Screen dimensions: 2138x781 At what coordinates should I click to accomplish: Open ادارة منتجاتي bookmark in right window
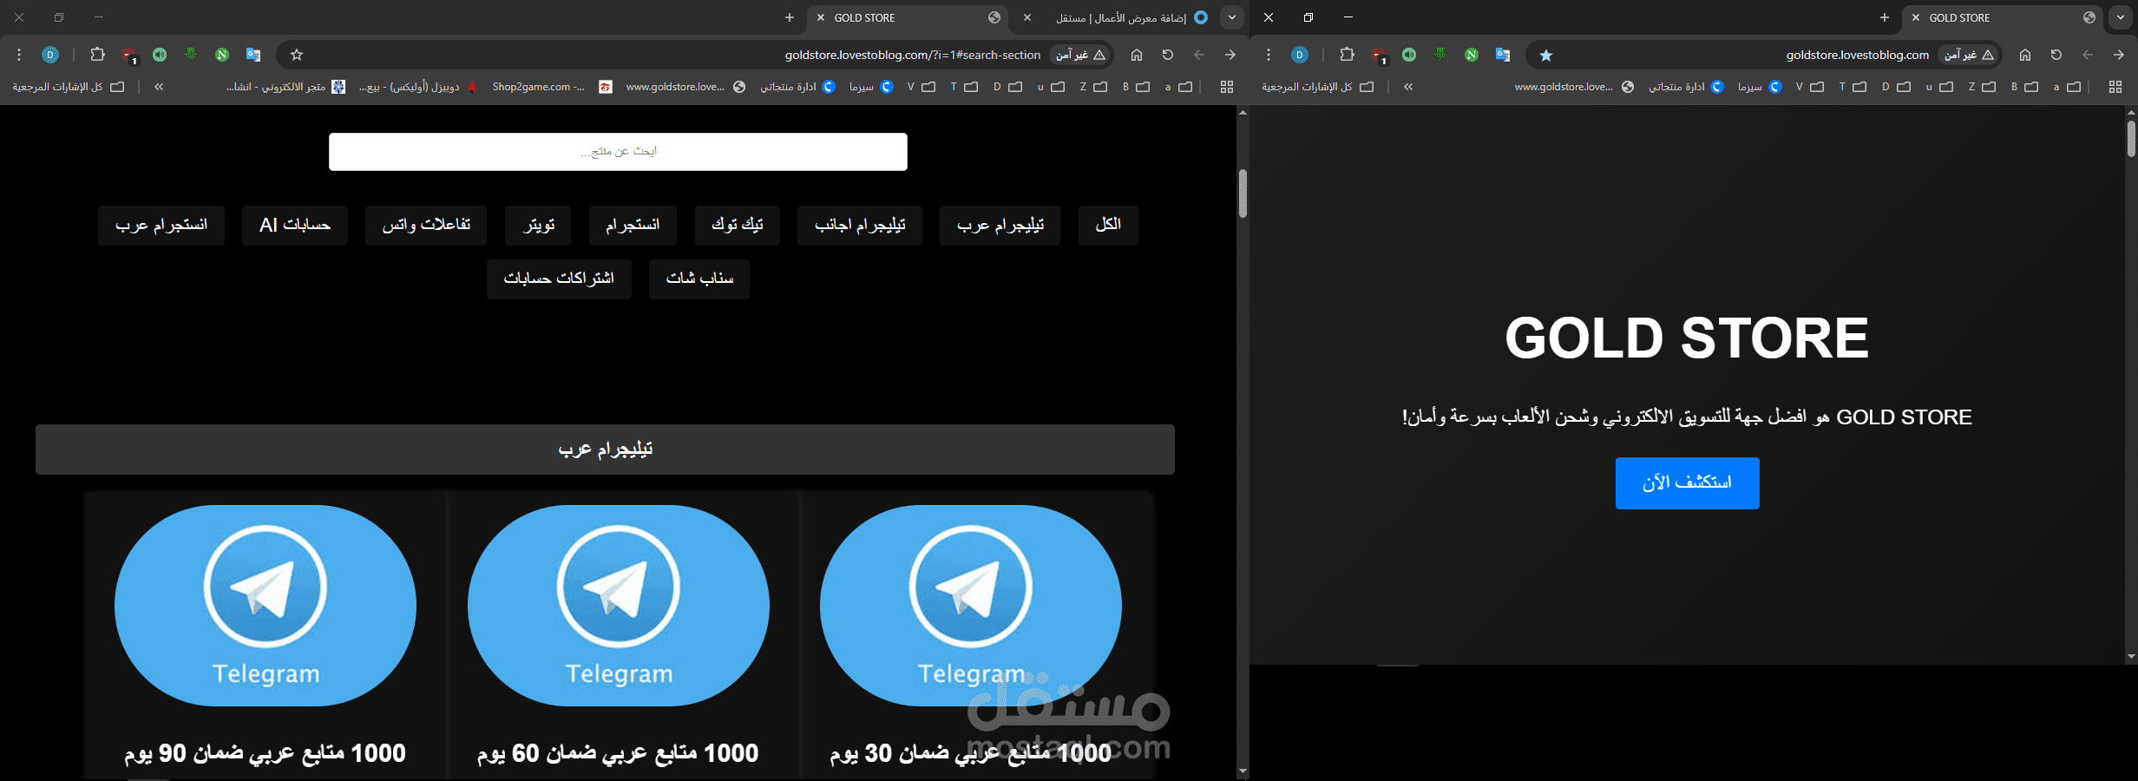pyautogui.click(x=1686, y=87)
